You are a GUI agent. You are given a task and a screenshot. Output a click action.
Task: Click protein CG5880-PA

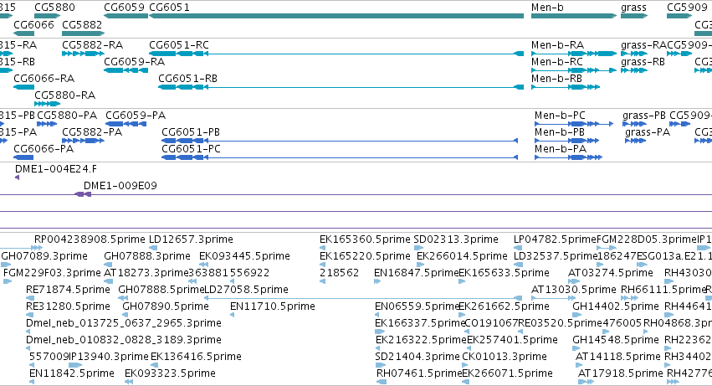point(67,116)
